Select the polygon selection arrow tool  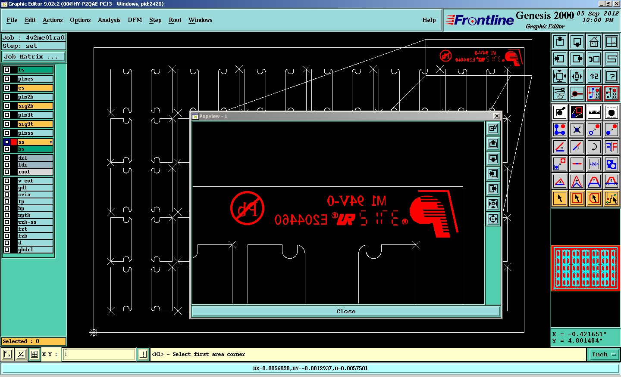(x=594, y=199)
